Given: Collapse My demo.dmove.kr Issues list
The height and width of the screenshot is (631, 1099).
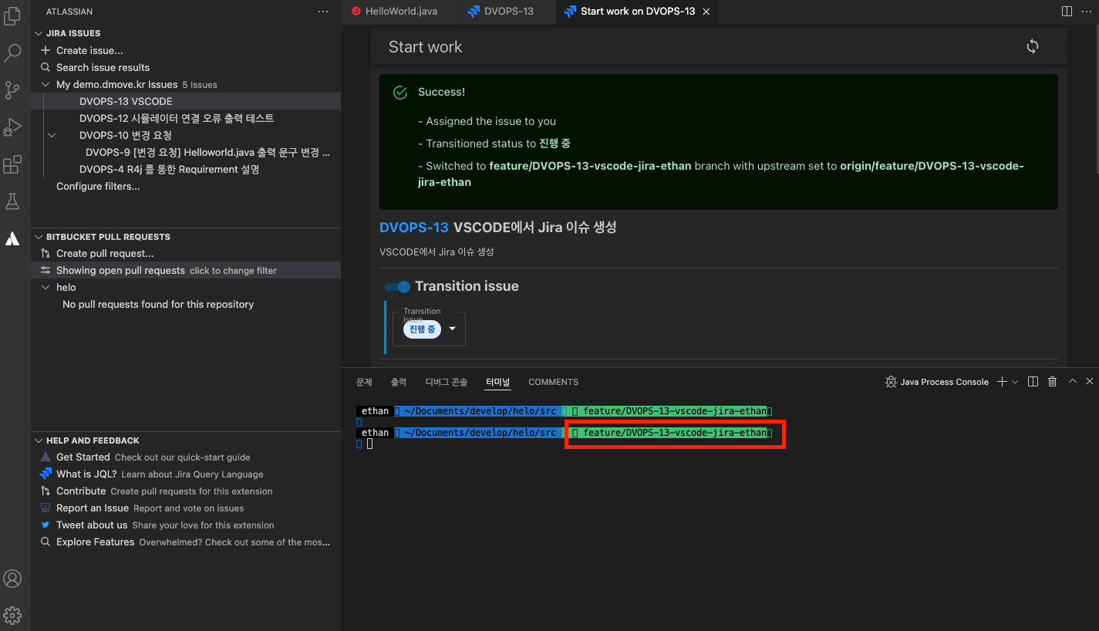Looking at the screenshot, I should (x=44, y=84).
